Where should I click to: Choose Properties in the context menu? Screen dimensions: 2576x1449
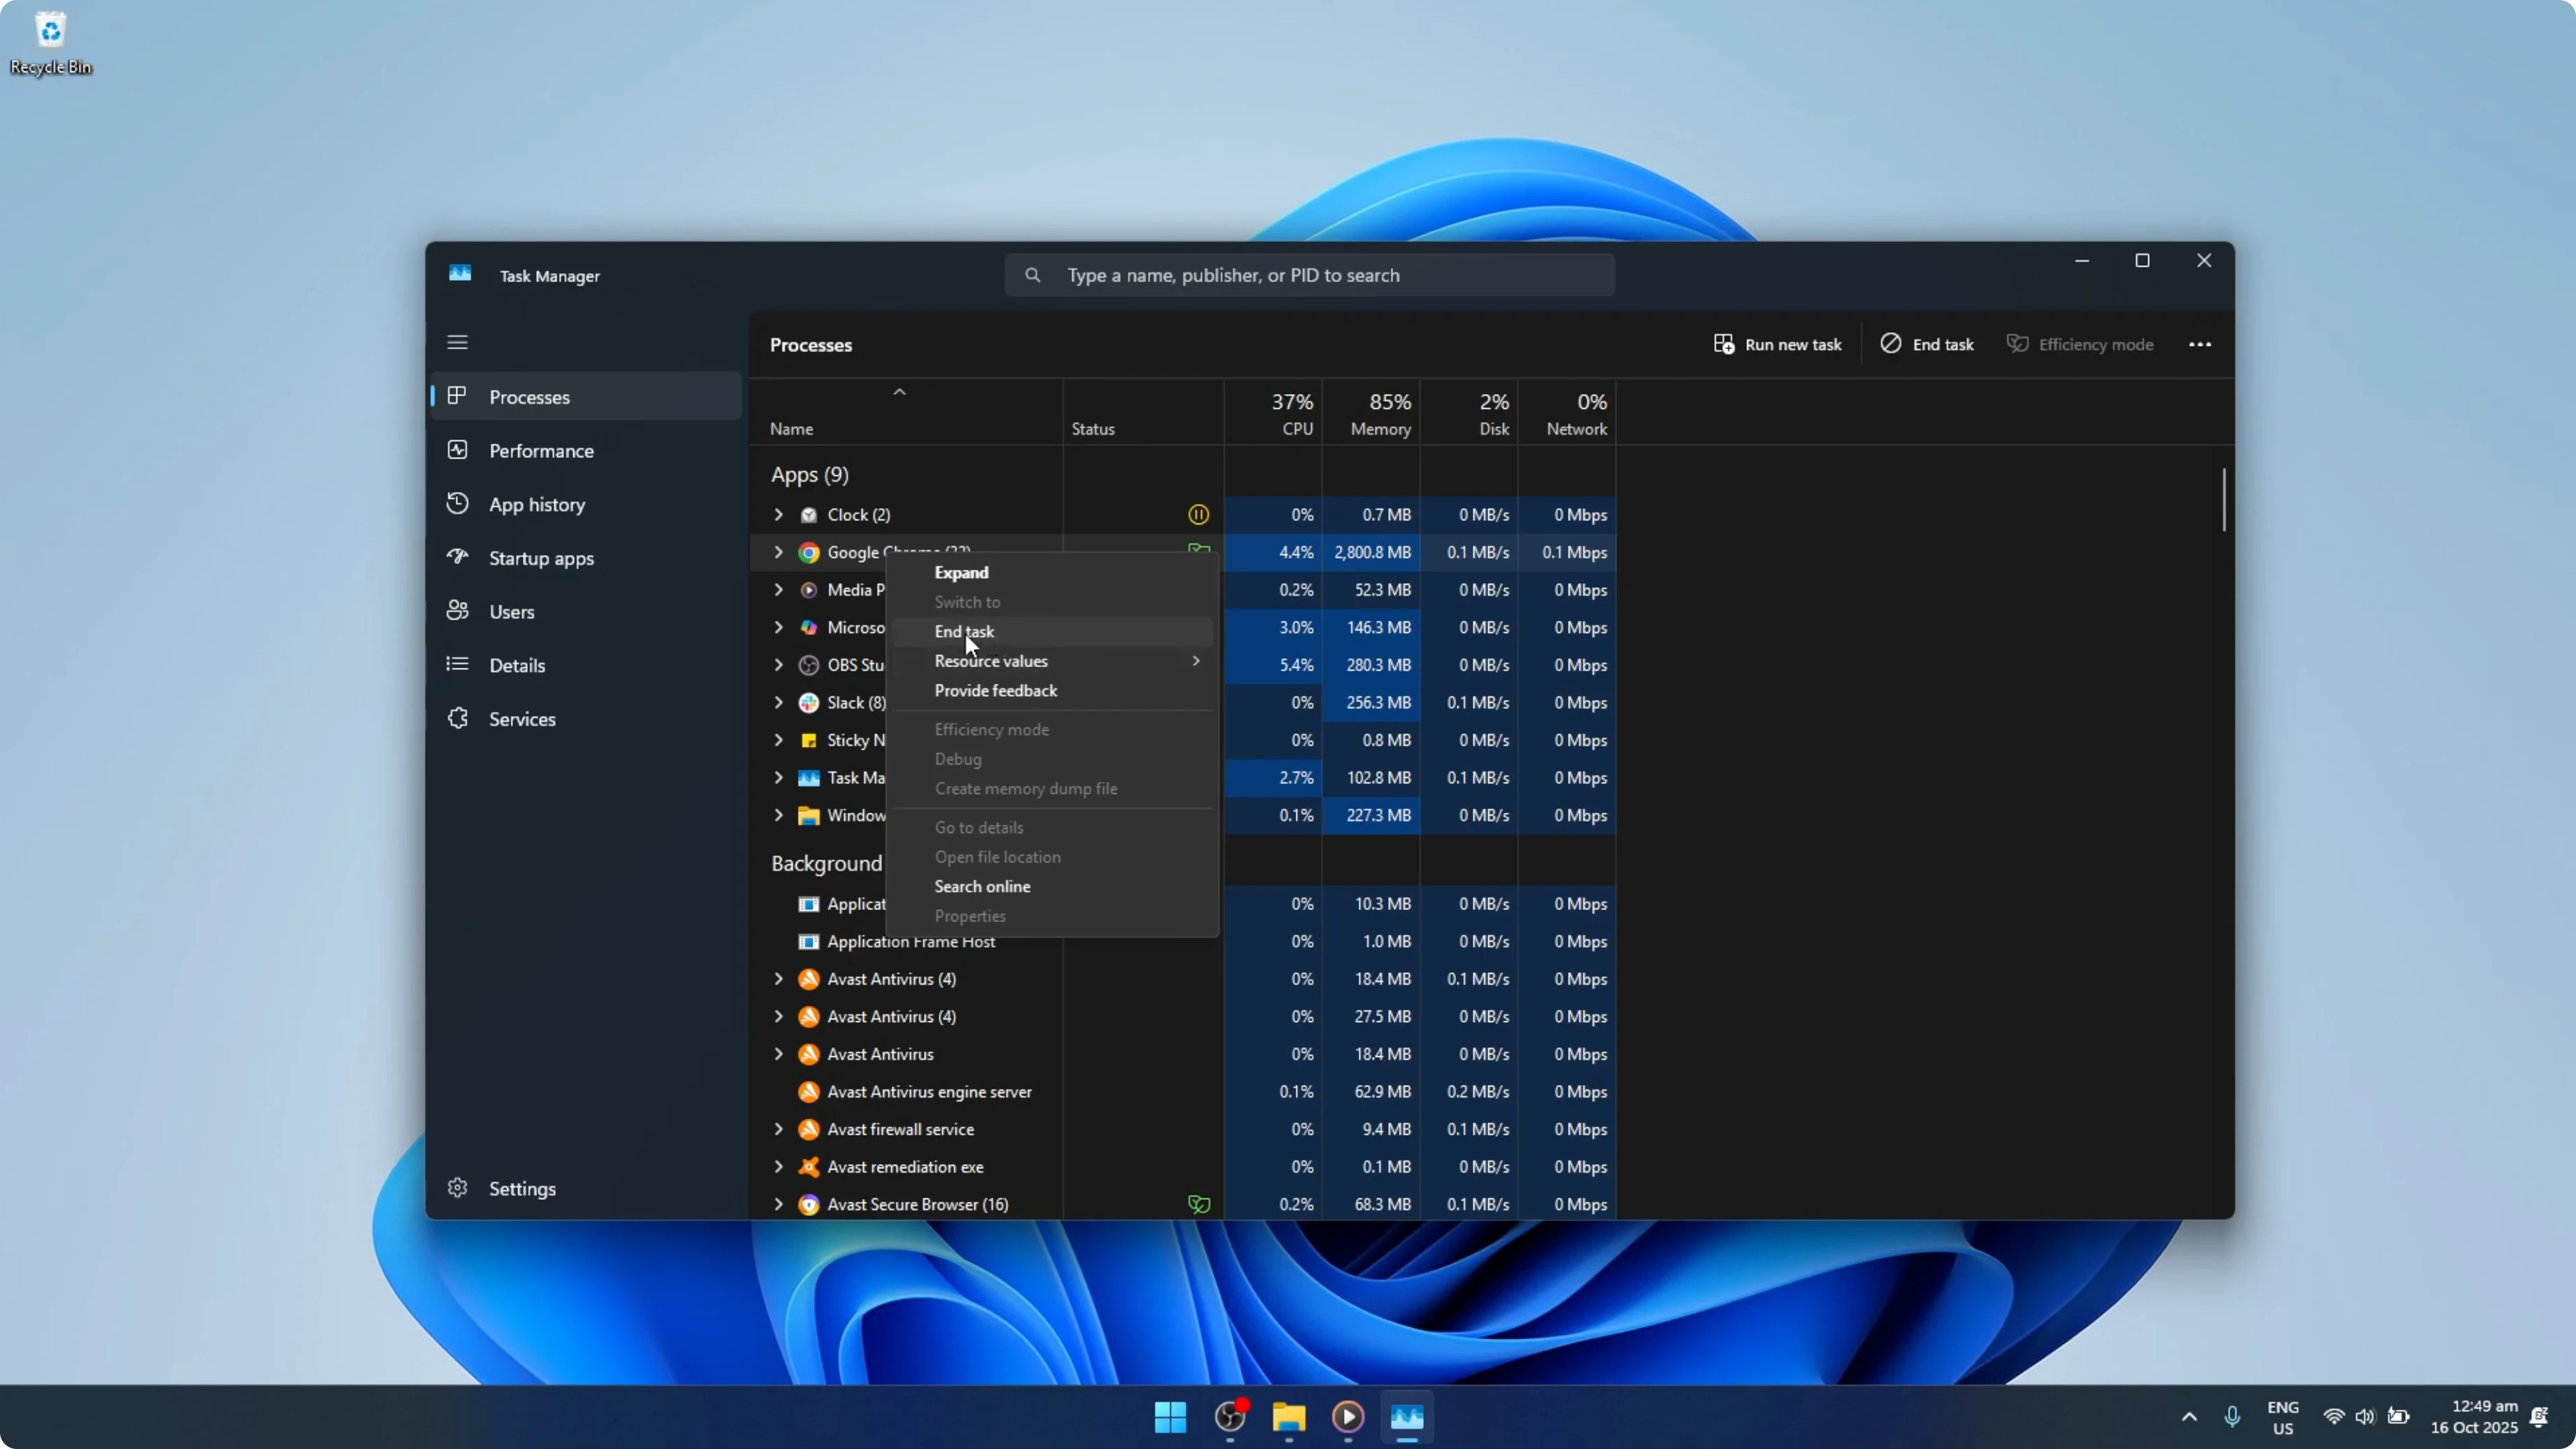(x=1052, y=916)
